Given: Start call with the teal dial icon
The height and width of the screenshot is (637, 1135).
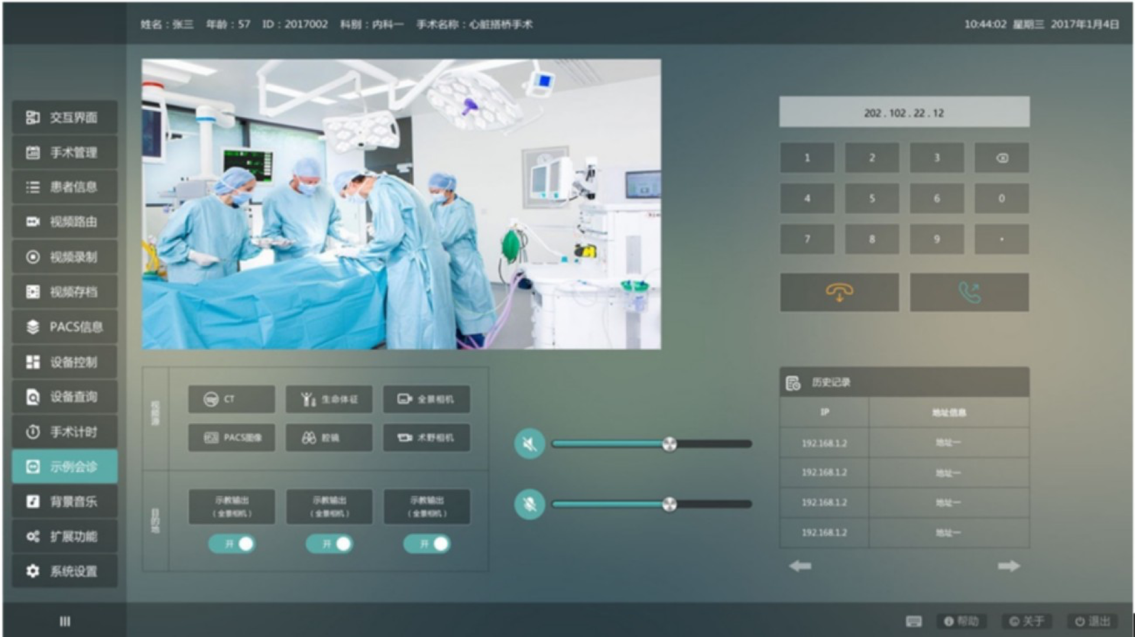Looking at the screenshot, I should 969,292.
